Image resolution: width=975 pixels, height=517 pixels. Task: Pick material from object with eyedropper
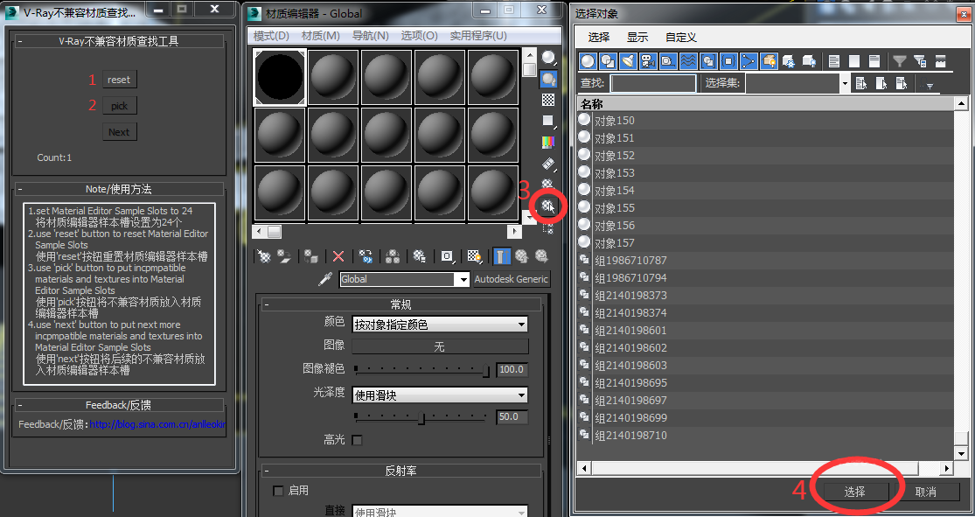tap(325, 279)
